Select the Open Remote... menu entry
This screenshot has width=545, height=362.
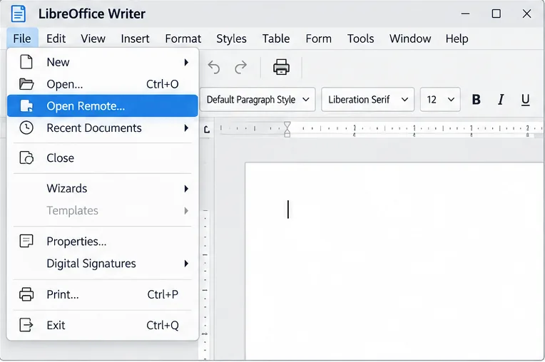pos(103,106)
